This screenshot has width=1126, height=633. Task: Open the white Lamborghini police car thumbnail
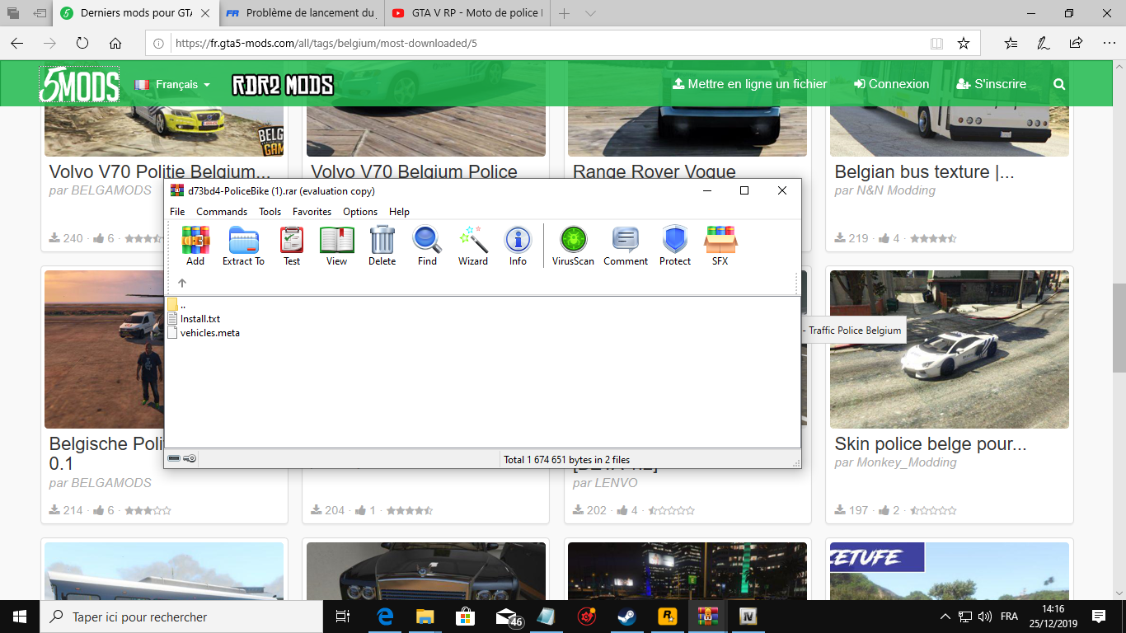950,349
